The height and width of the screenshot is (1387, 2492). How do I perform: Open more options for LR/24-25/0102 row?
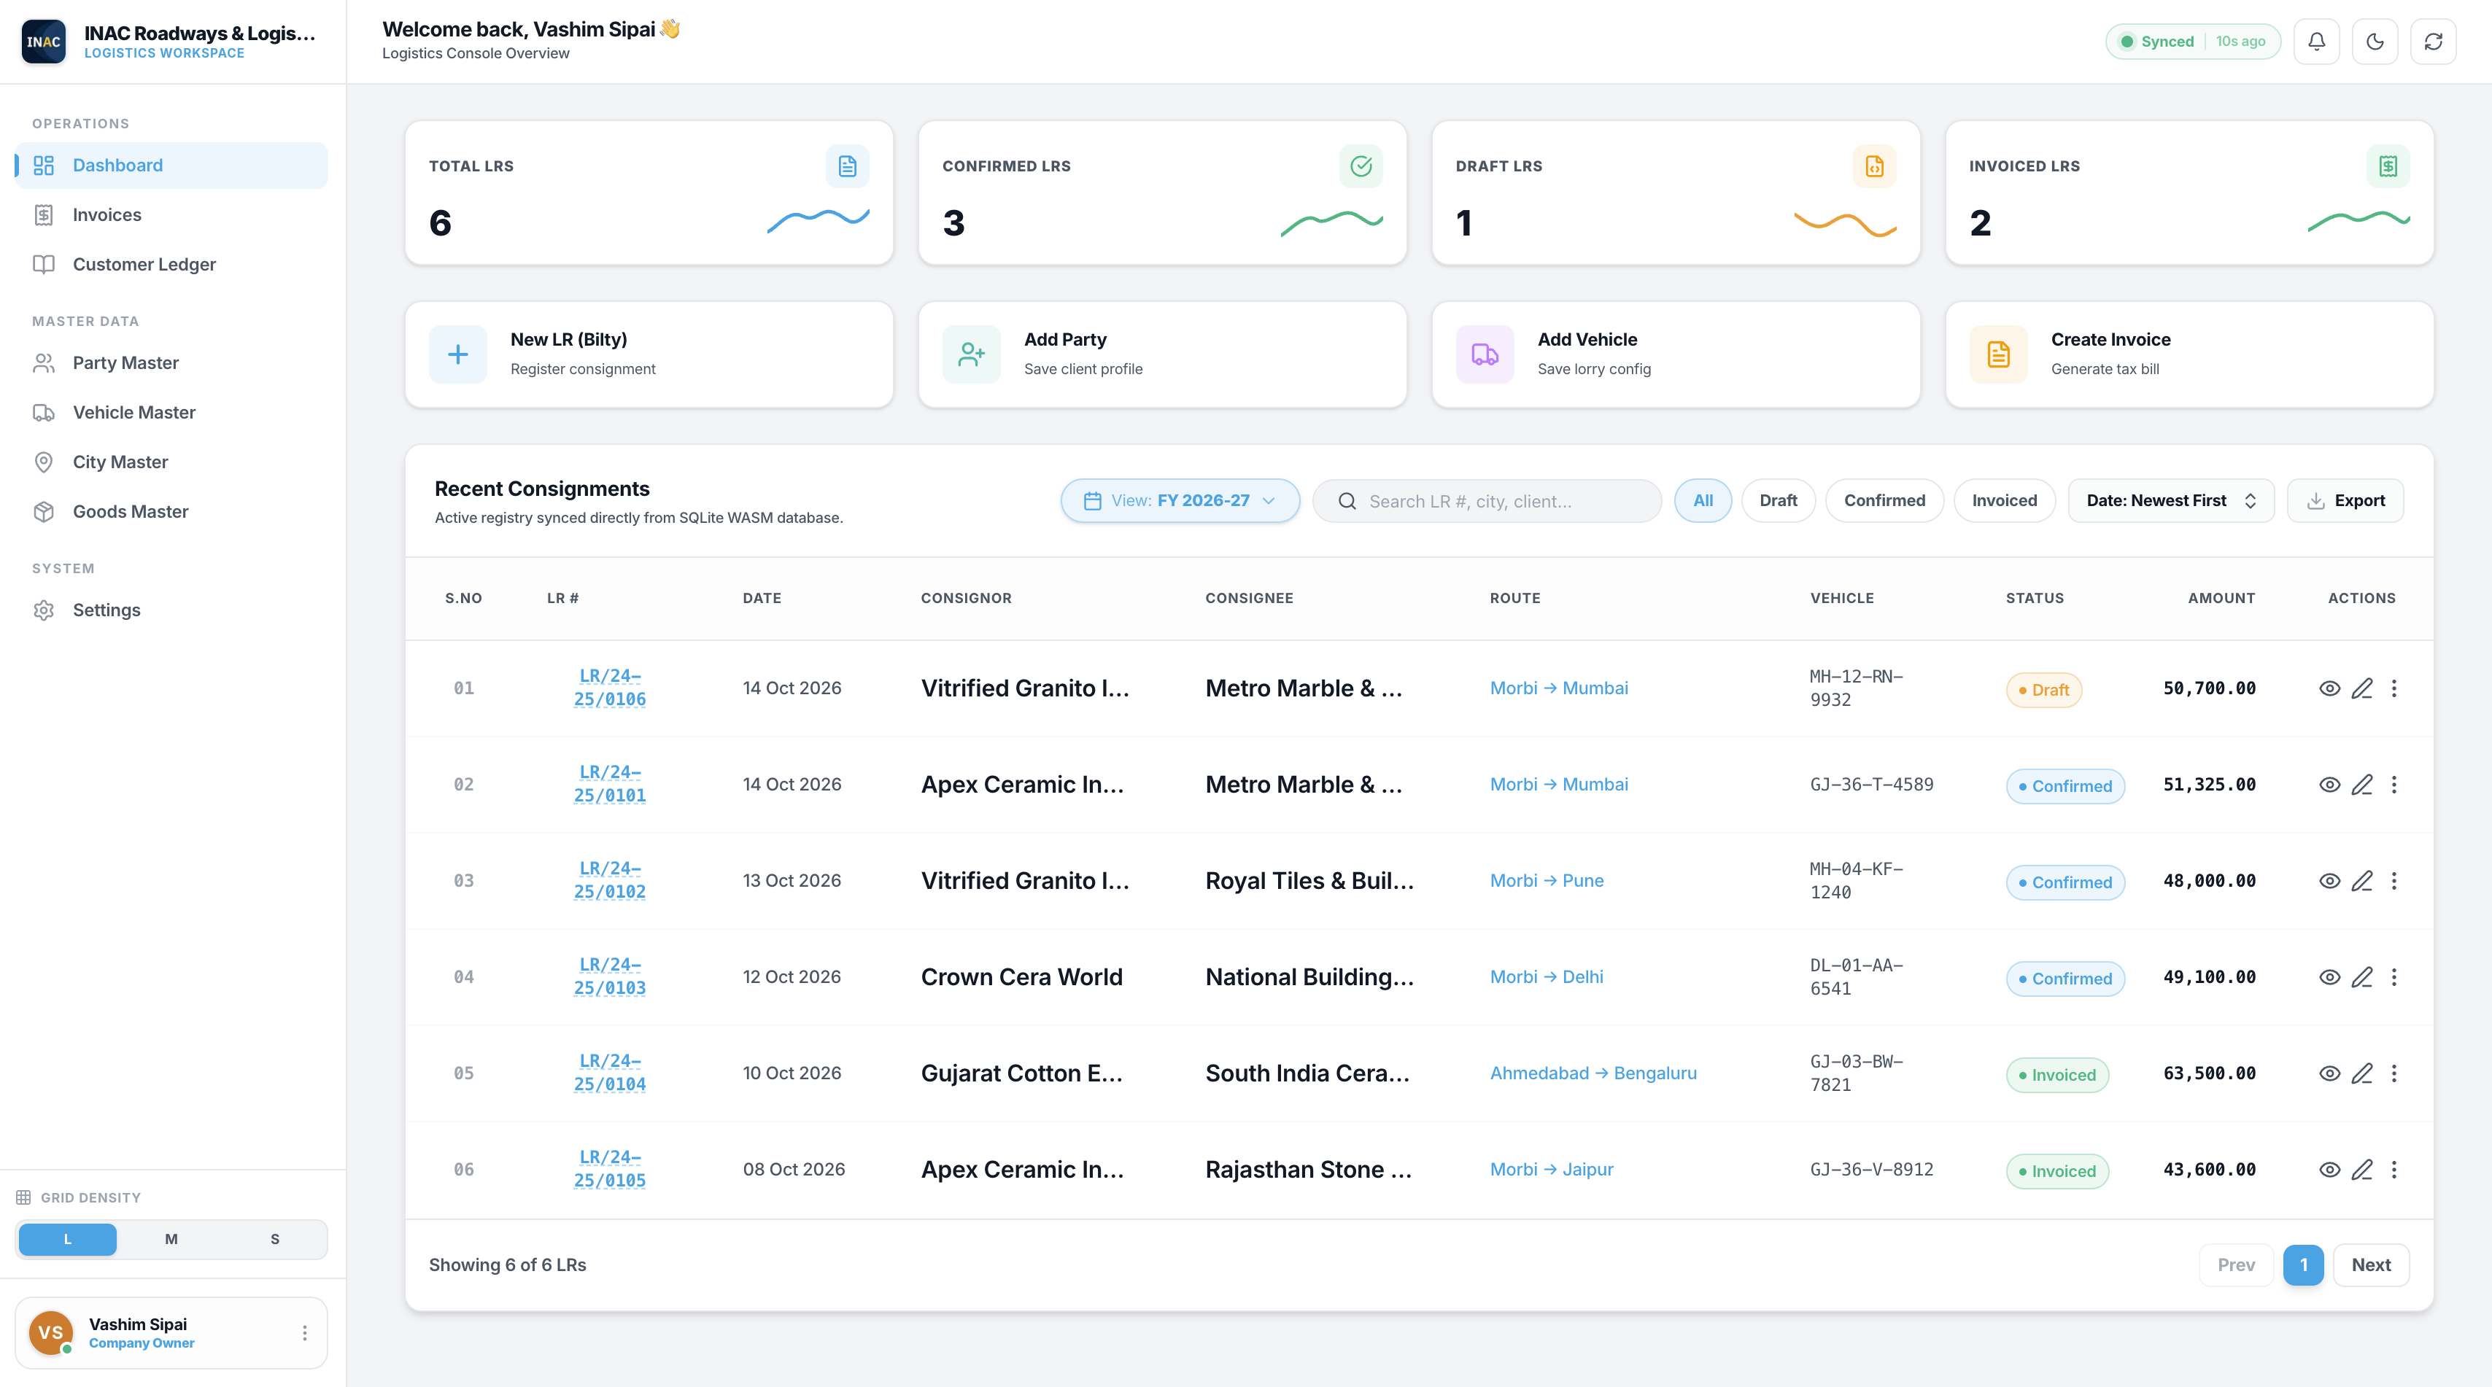click(x=2394, y=881)
